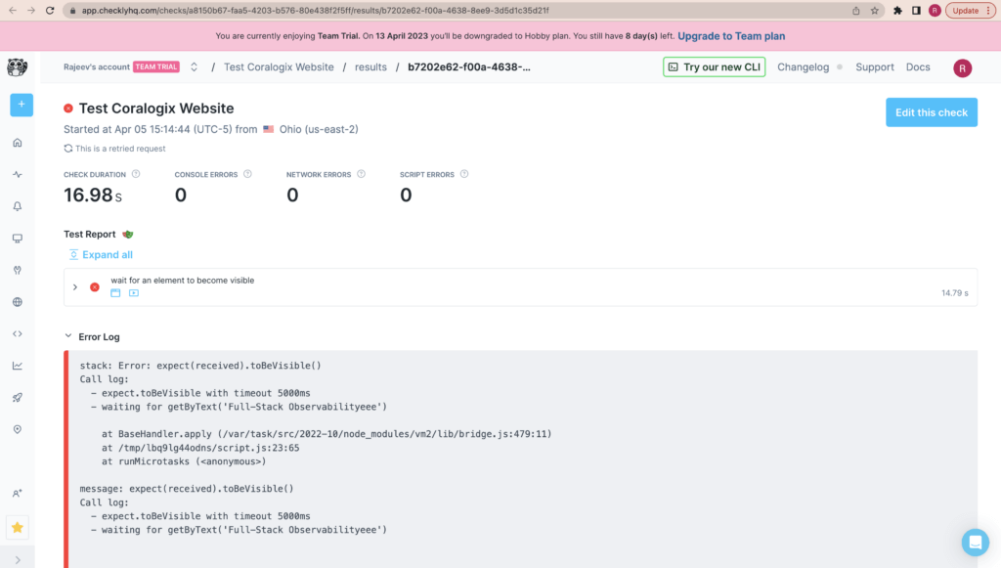Click the retried request icon
Screen dimensions: 1001x568
68,148
